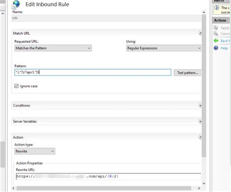The width and height of the screenshot is (231, 192).
Task: Click the vertical scrollbar down arrow
Action: point(204,183)
